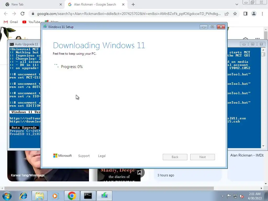Minimize the Auto Upgrade 11 console window

[244, 44]
